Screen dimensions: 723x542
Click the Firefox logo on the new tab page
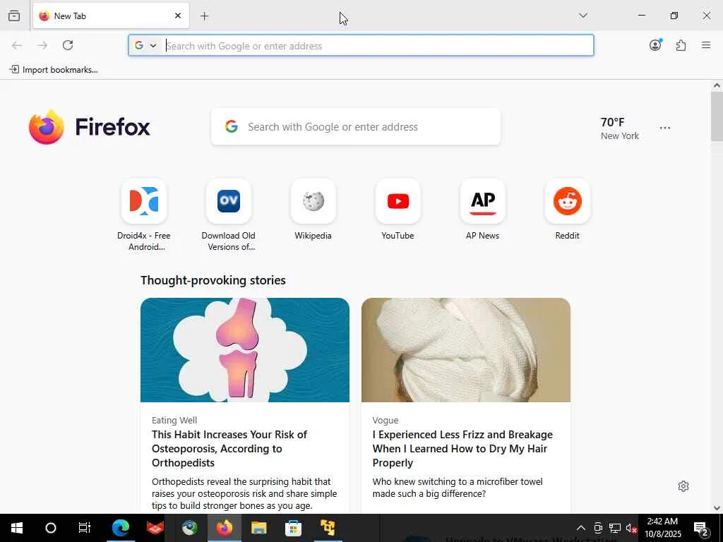89,127
